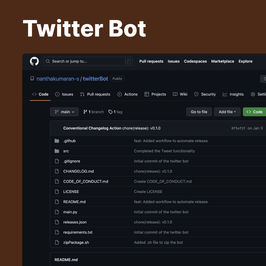View the Insights tab
Viewport: 266px width, 266px height.
point(233,94)
